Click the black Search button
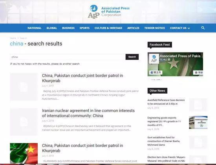Screen dimensions: 216x165 click(132, 57)
